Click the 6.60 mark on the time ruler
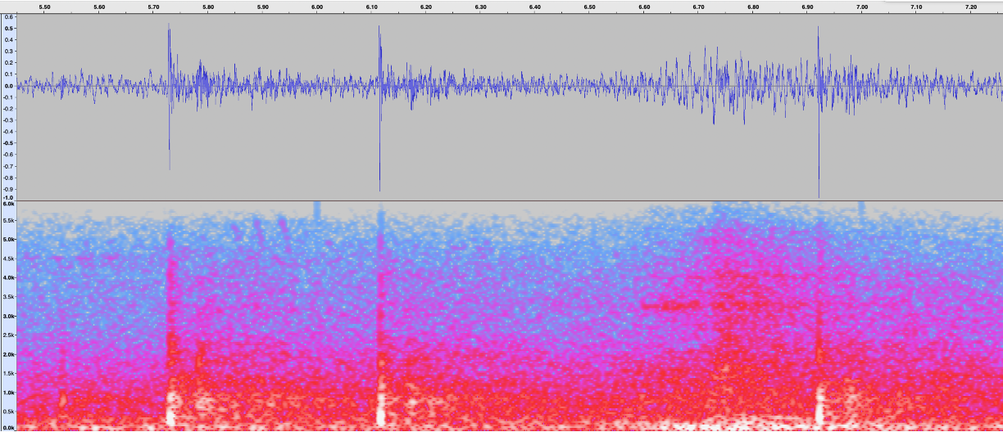This screenshot has width=1003, height=432. (x=644, y=7)
